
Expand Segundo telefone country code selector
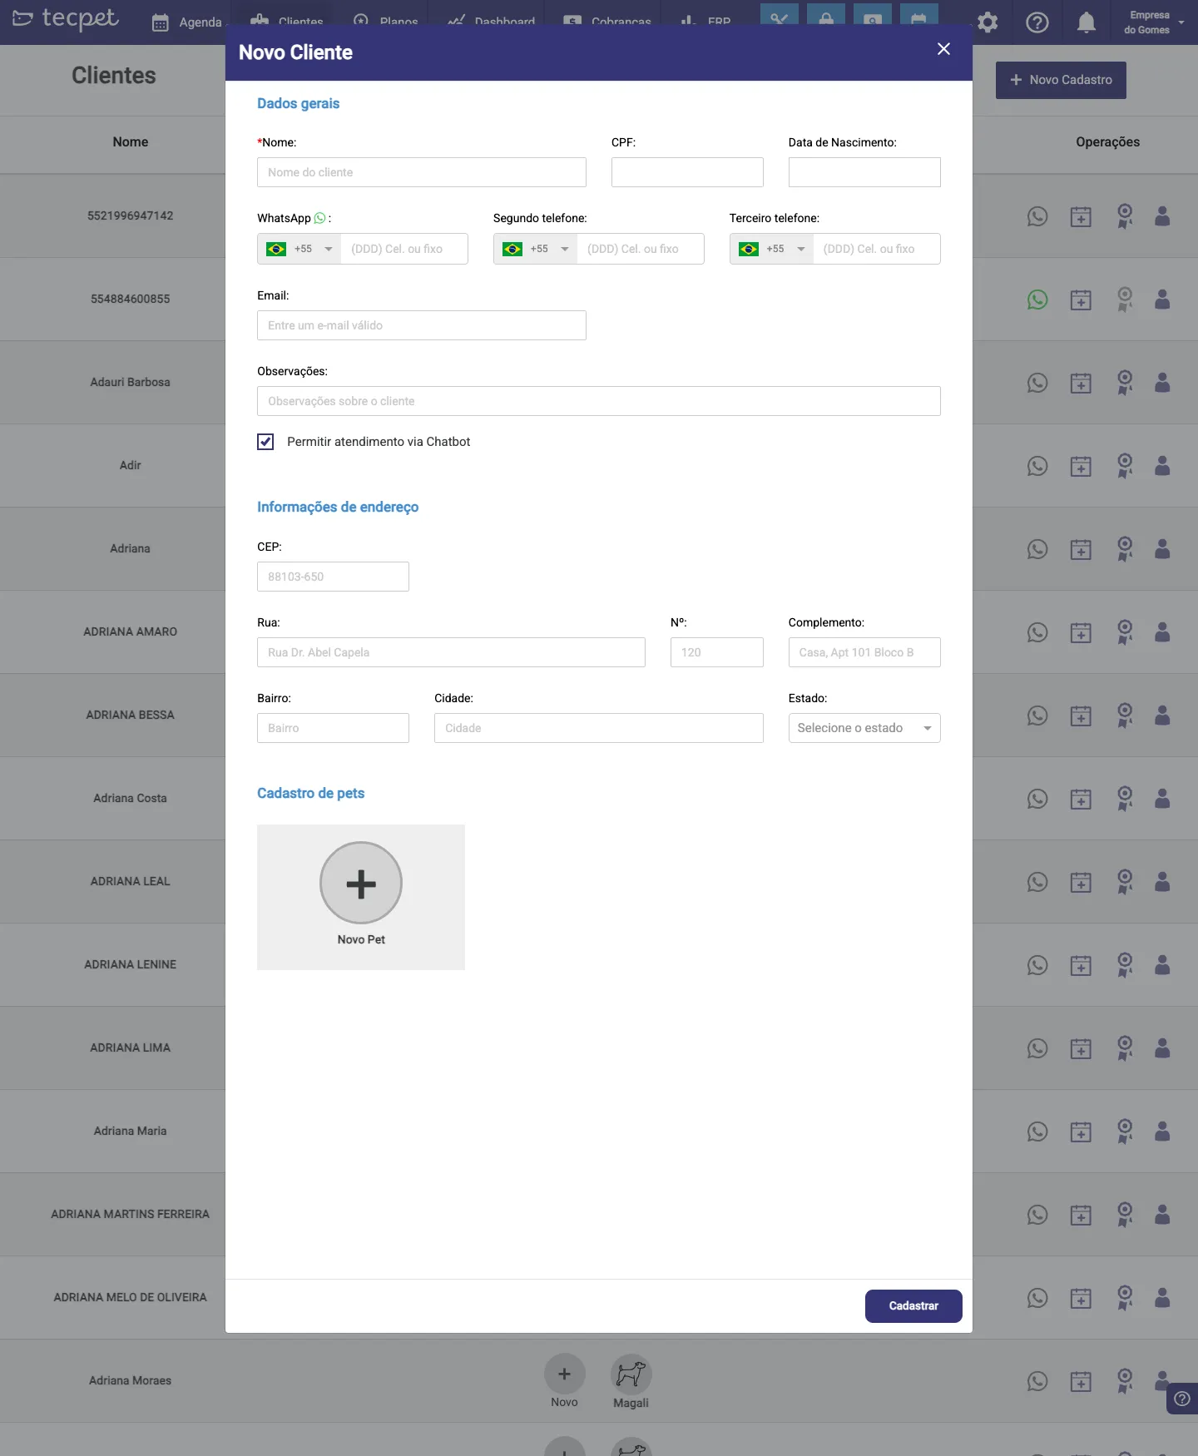coord(536,249)
